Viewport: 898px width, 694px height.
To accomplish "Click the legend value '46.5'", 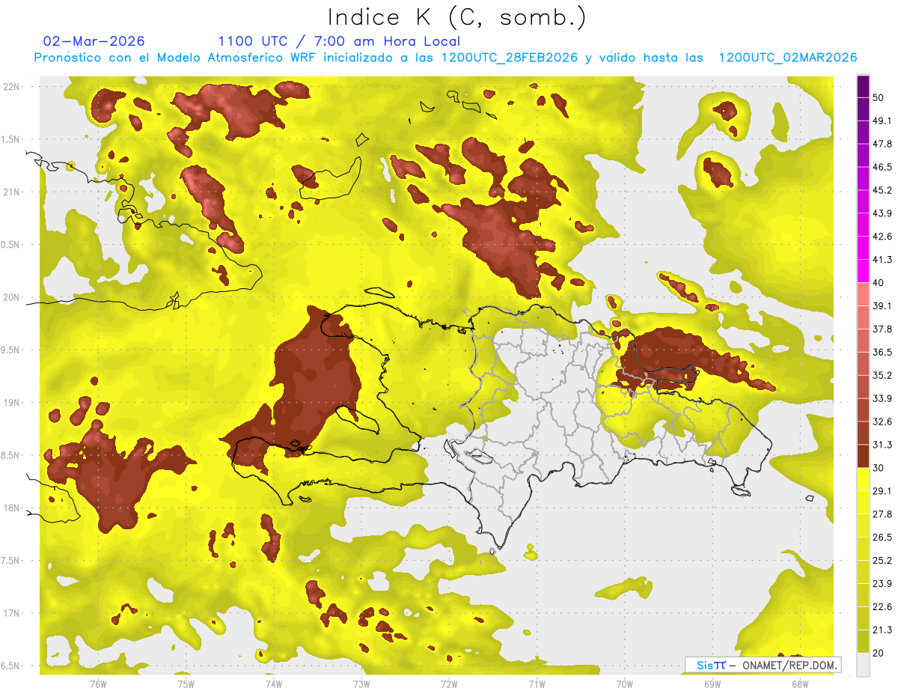I will (882, 168).
